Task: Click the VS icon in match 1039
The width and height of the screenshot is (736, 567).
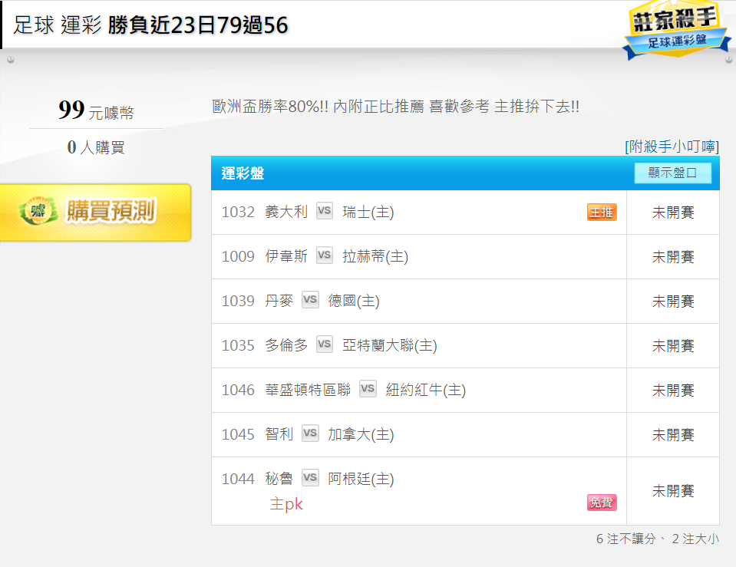Action: (310, 300)
